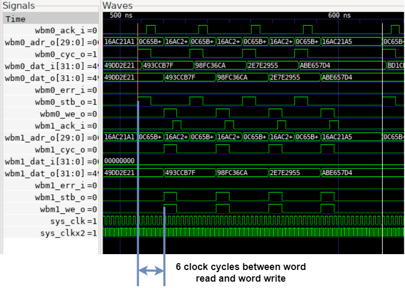Screen dimensions: 405x288
Task: Select the wbm1_ack_i signal
Action: [x=51, y=126]
